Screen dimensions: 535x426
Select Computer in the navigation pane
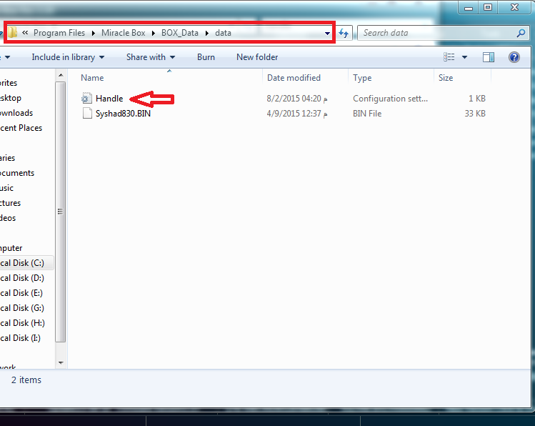coord(11,248)
